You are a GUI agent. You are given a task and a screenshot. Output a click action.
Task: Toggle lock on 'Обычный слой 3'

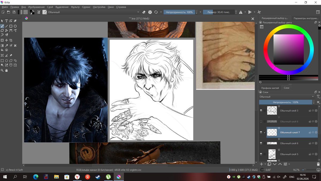(x=309, y=110)
